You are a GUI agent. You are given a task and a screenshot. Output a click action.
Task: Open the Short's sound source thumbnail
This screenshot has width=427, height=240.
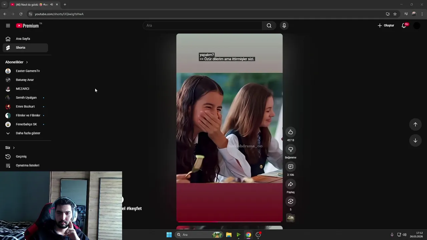click(291, 218)
